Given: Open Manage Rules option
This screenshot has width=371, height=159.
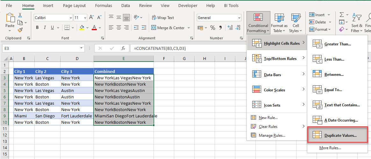Looking at the screenshot, I should point(272,136).
